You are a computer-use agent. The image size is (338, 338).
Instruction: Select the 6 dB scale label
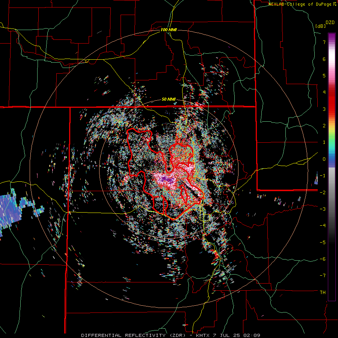[324, 59]
